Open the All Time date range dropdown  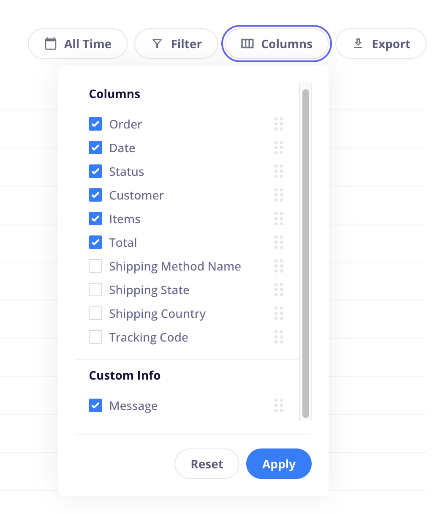coord(78,44)
